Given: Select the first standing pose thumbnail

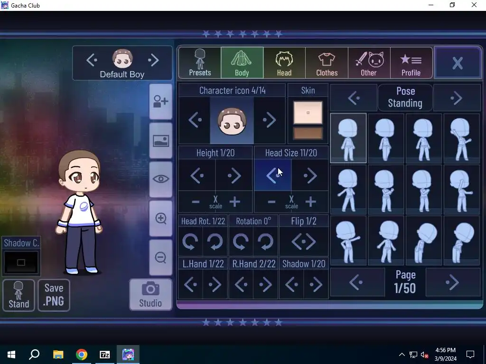Looking at the screenshot, I should pyautogui.click(x=348, y=138).
